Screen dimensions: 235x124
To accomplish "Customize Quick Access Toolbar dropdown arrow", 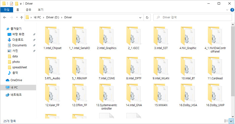I will 21,4.
